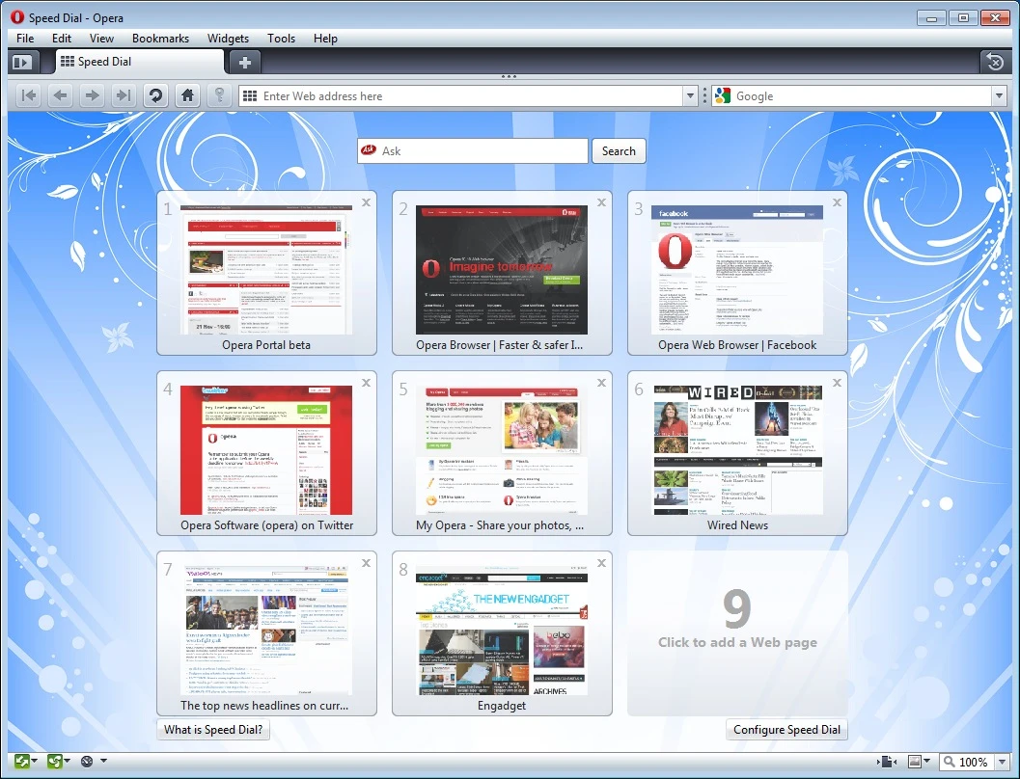Expand the address field history dropdown
The image size is (1020, 779).
pyautogui.click(x=690, y=96)
